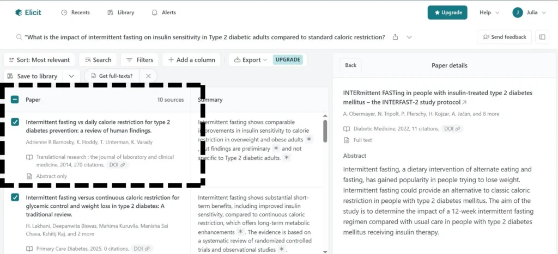
Task: Click Add a column
Action: click(191, 60)
